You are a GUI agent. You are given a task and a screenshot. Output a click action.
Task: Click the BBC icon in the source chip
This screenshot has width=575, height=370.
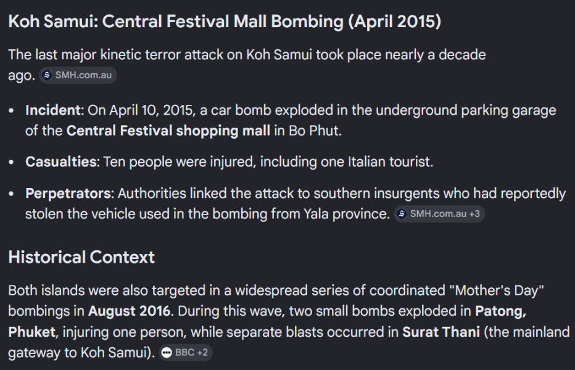[167, 353]
